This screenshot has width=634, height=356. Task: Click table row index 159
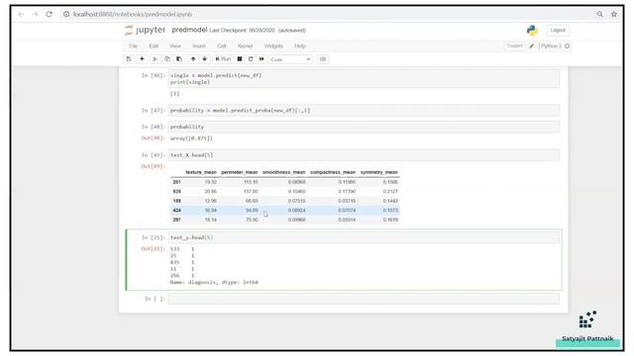(x=176, y=201)
